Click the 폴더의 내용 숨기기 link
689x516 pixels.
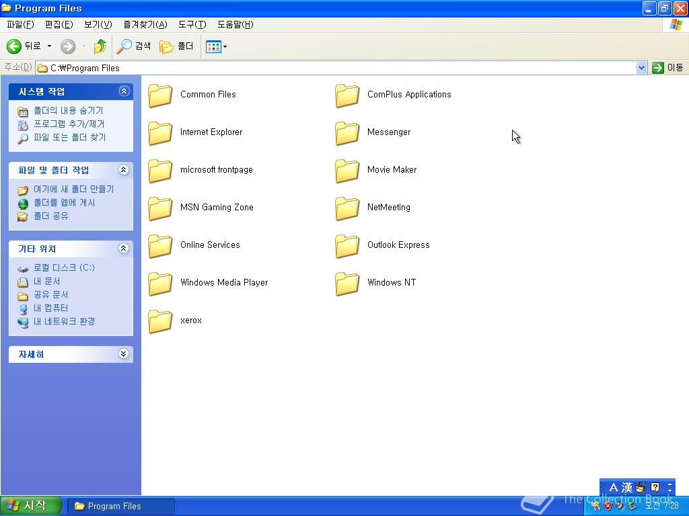click(x=68, y=111)
